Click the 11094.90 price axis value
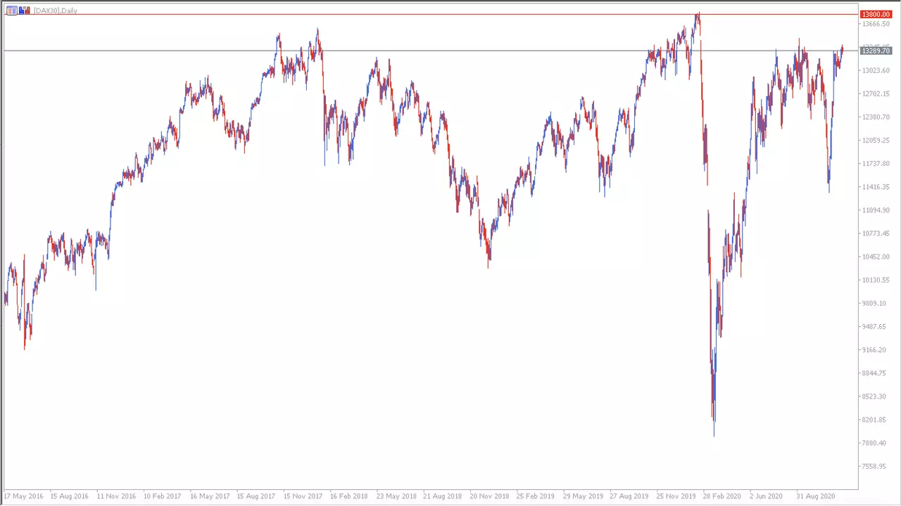 pyautogui.click(x=876, y=210)
